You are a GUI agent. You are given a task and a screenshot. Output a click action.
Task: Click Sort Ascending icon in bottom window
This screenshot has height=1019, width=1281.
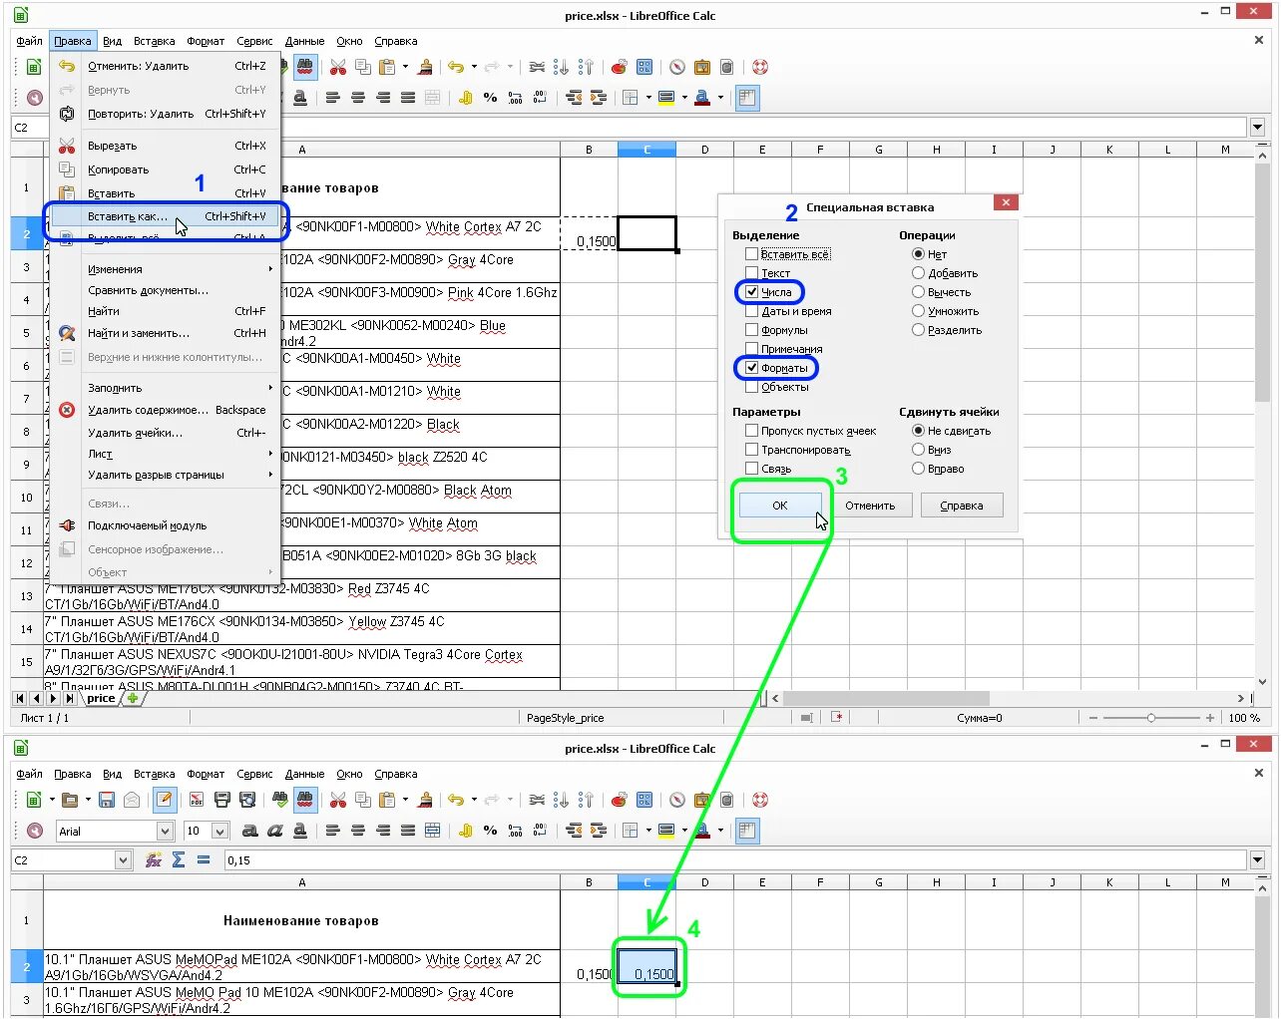[x=561, y=800]
